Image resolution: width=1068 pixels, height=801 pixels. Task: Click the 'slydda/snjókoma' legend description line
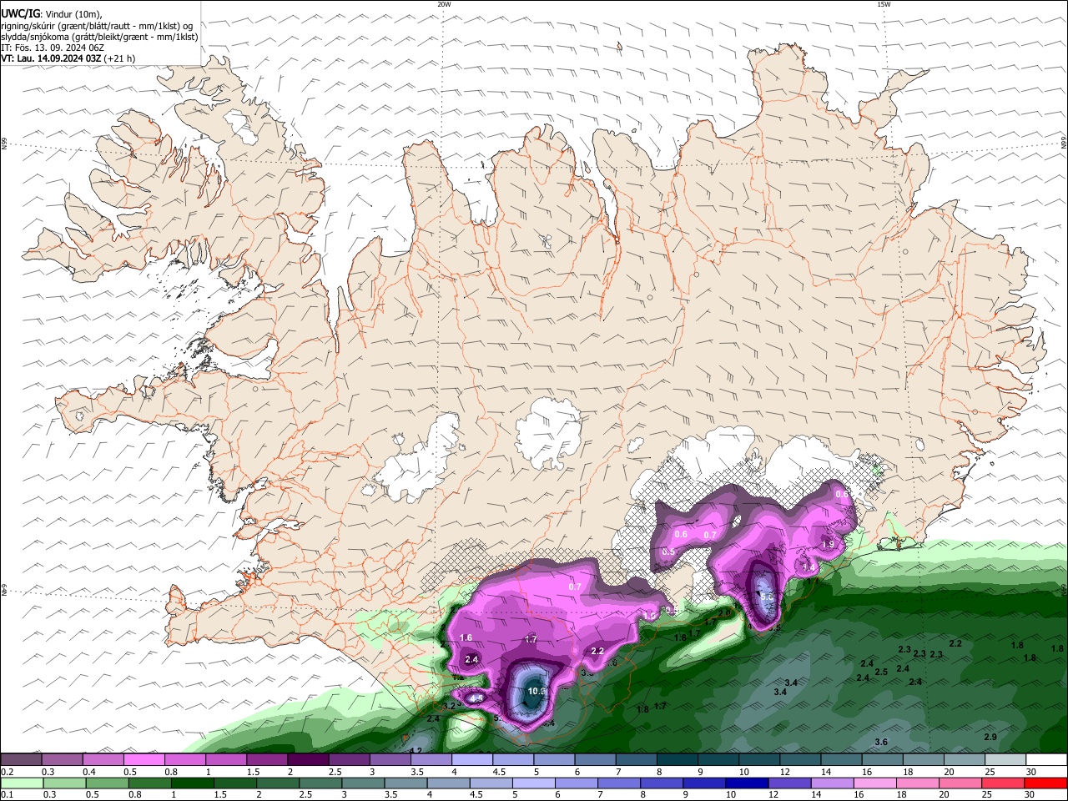coord(99,36)
